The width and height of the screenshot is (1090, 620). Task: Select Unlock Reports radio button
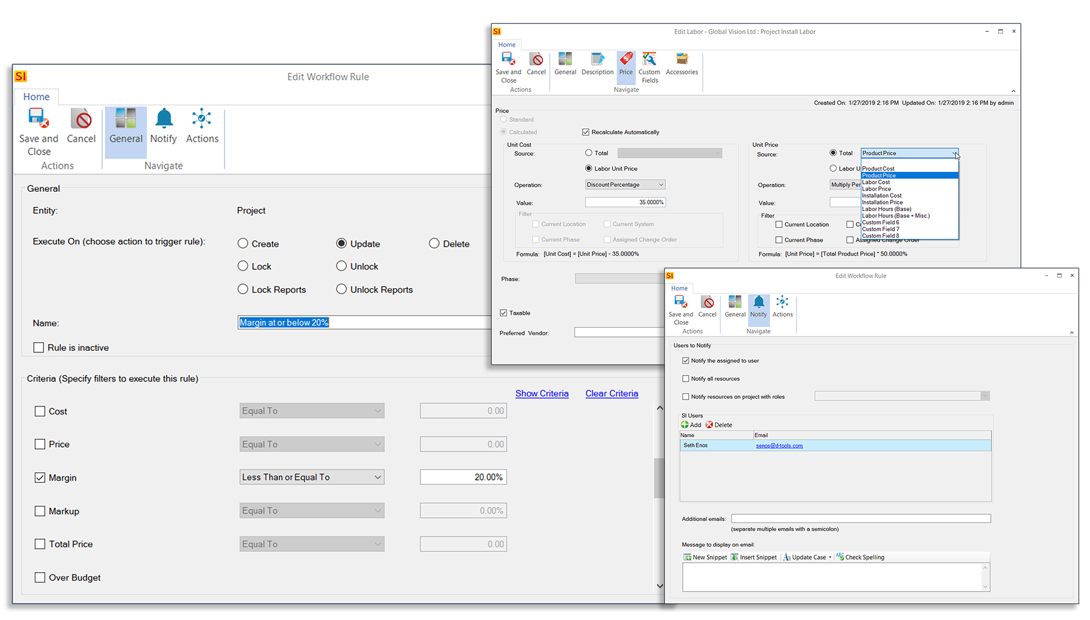coord(341,289)
